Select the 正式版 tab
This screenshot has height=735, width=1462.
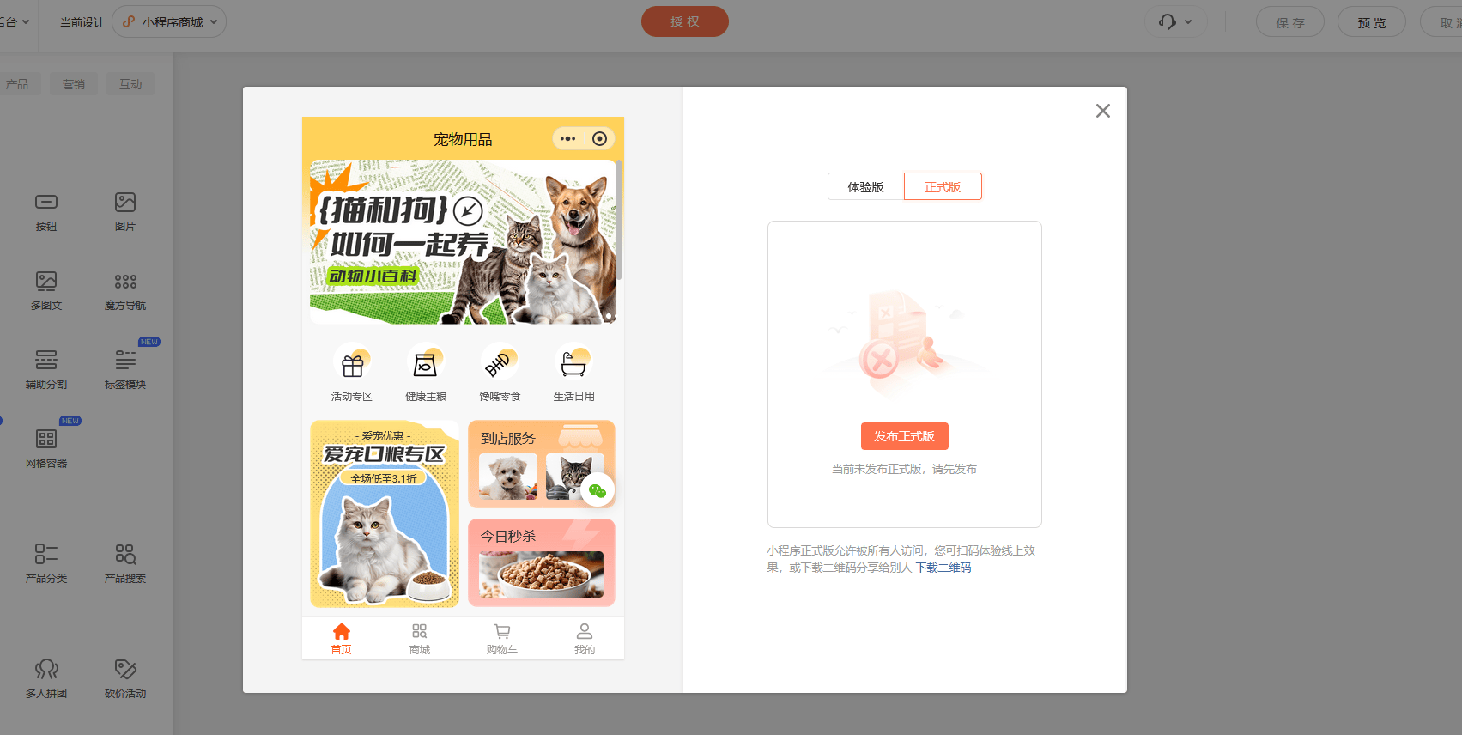pos(942,187)
